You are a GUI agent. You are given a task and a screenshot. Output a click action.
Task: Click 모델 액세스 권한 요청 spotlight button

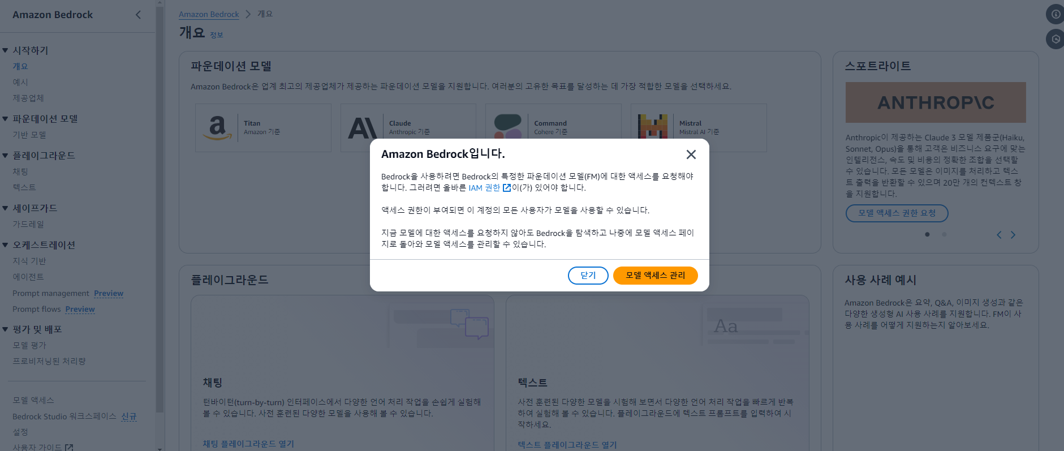pos(897,213)
